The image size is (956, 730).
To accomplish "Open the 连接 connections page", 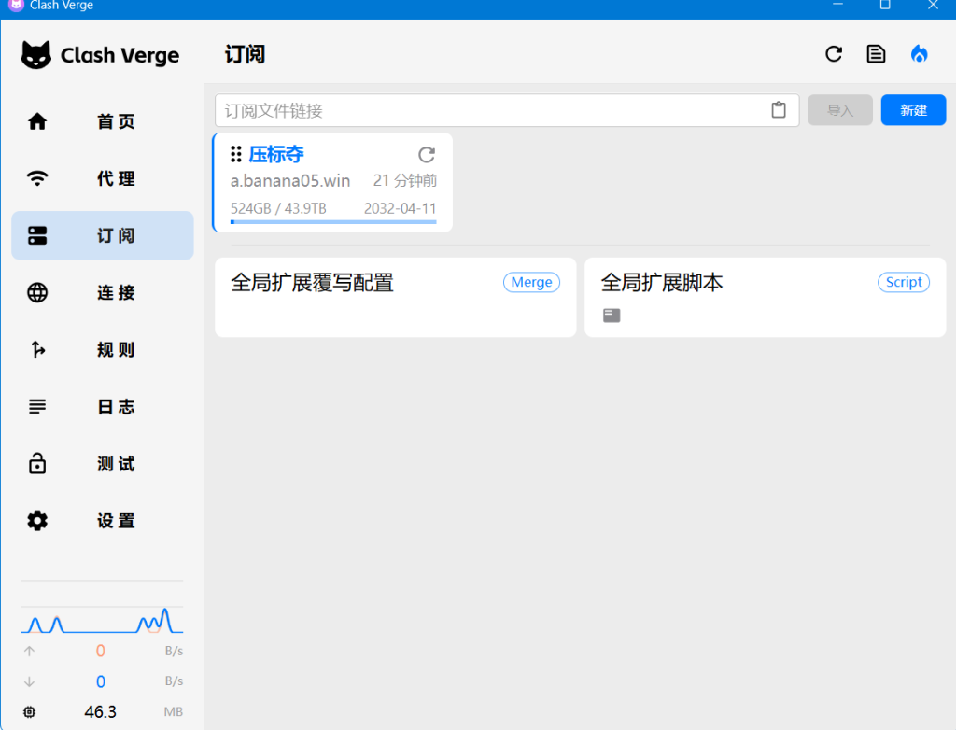I will coord(103,292).
